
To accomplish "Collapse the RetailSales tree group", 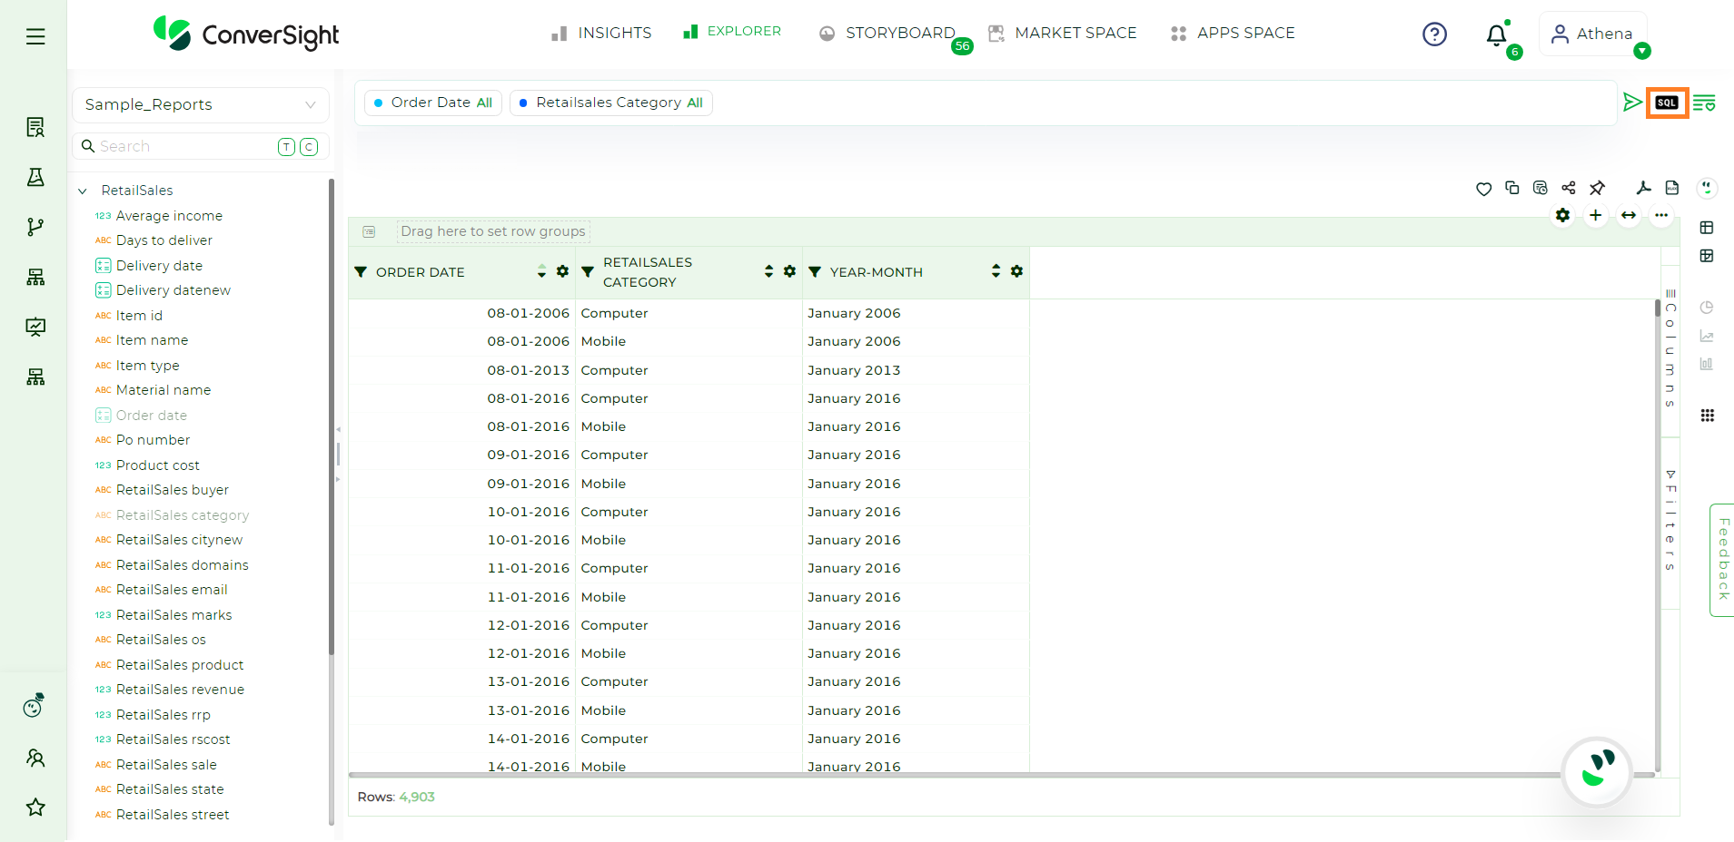I will click(83, 191).
